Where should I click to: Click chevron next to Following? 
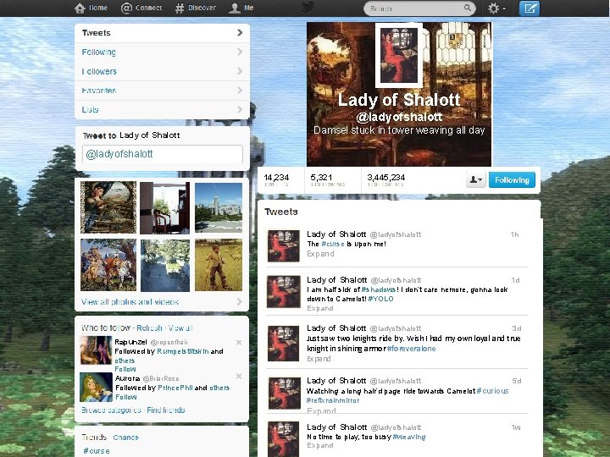pyautogui.click(x=240, y=52)
